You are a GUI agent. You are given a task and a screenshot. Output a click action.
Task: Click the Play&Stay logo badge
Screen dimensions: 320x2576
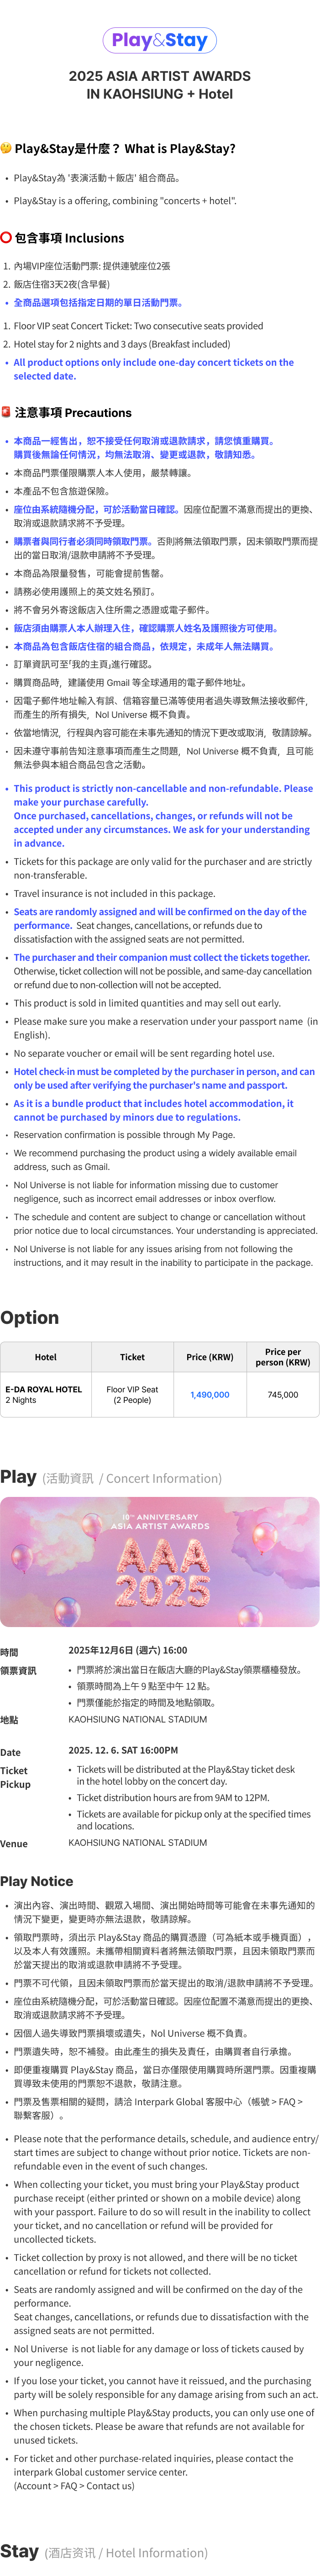pyautogui.click(x=160, y=40)
